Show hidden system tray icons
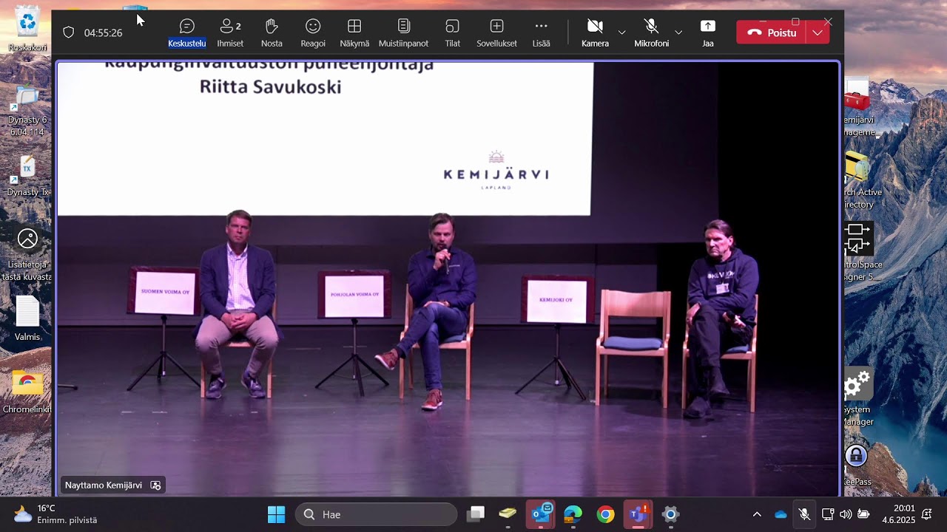Image resolution: width=947 pixels, height=532 pixels. click(757, 514)
